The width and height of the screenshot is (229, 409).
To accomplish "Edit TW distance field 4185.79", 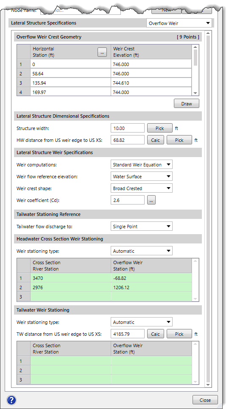I will pyautogui.click(x=127, y=334).
